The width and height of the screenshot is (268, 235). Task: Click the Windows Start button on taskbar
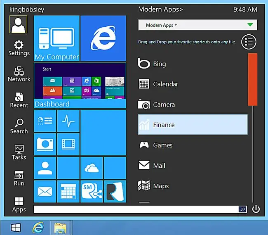coord(16,228)
